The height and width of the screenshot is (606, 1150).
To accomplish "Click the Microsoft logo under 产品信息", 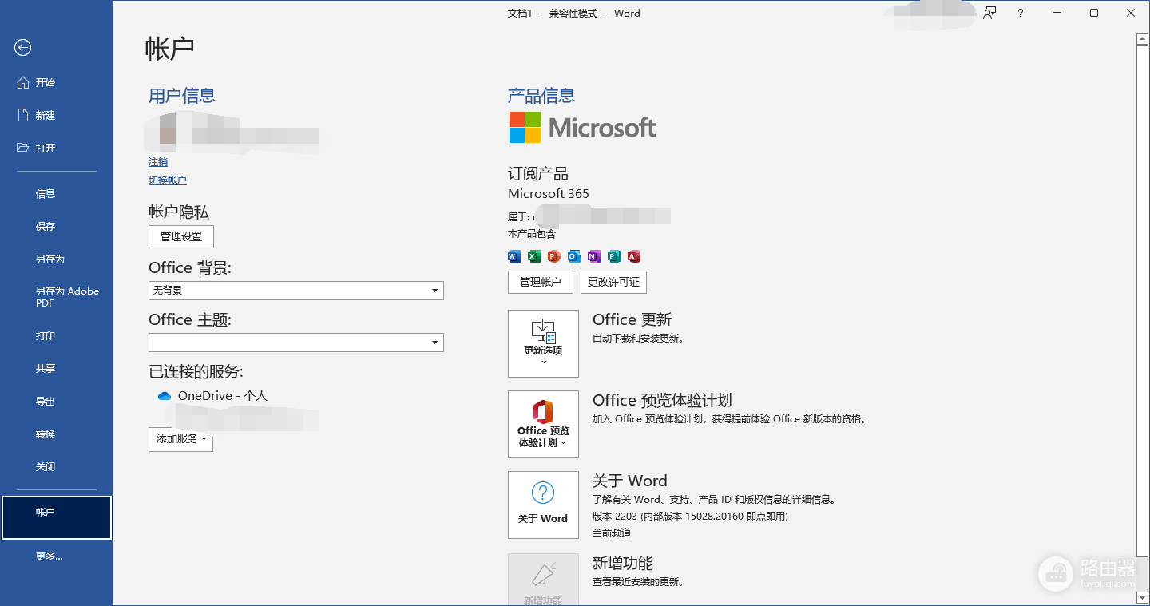I will (582, 127).
